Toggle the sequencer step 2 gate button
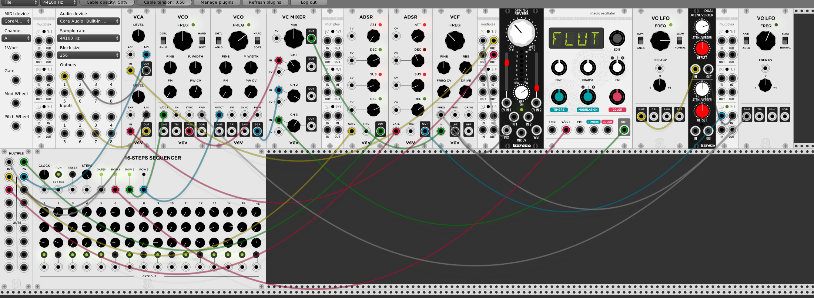 58,255
